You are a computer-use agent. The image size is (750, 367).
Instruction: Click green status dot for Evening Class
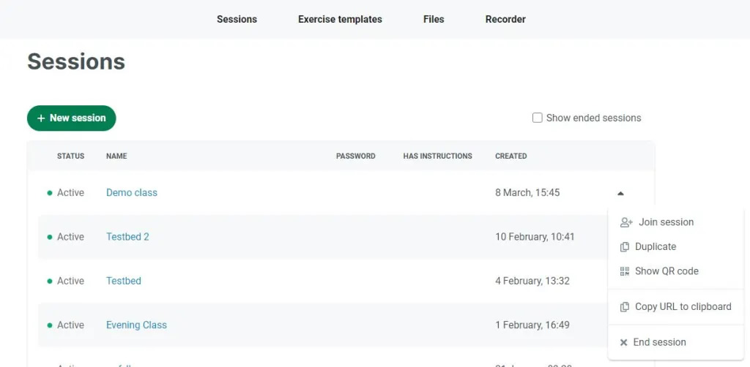[x=50, y=325]
